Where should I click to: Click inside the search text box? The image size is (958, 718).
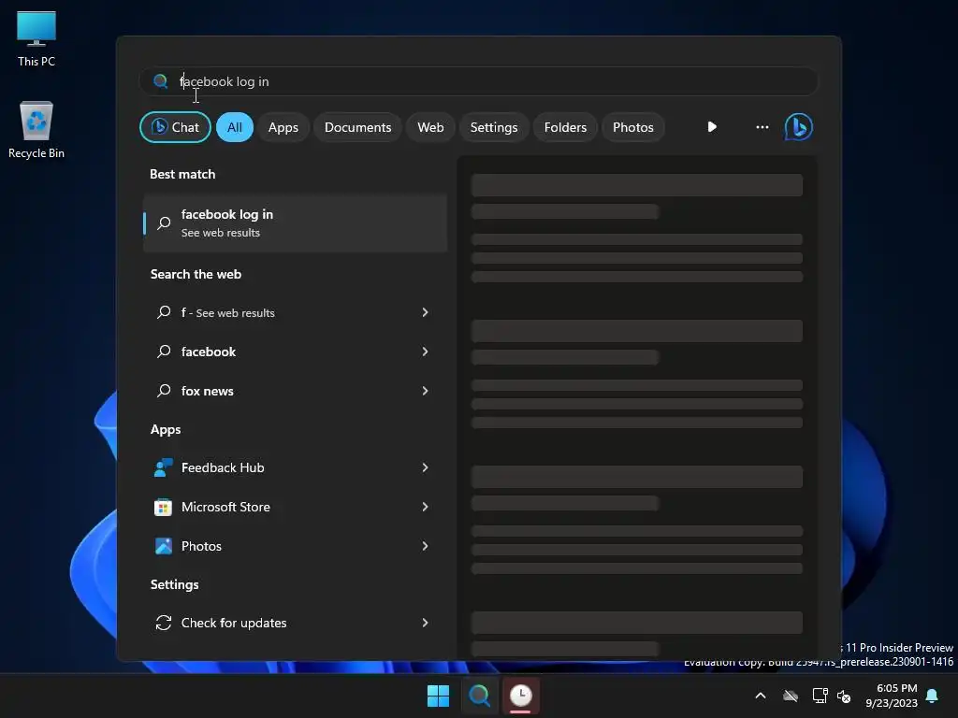tap(479, 81)
